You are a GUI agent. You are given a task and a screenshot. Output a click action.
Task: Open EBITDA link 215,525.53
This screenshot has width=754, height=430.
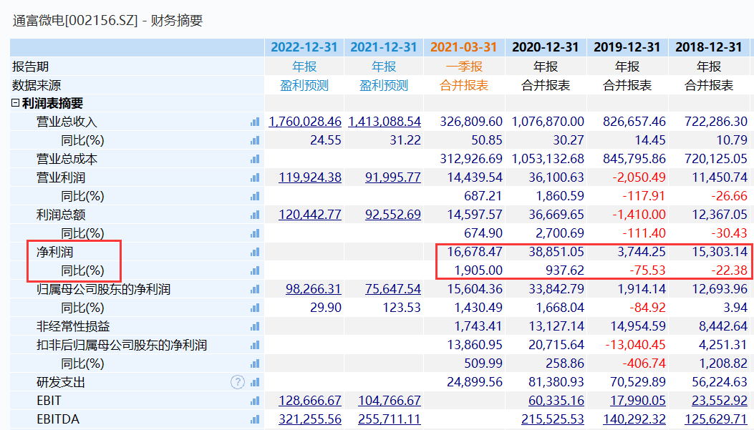(x=553, y=419)
